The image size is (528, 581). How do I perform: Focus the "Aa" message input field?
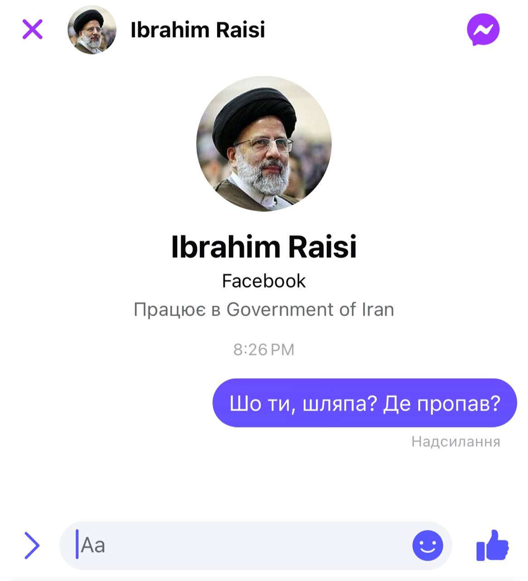click(x=256, y=545)
